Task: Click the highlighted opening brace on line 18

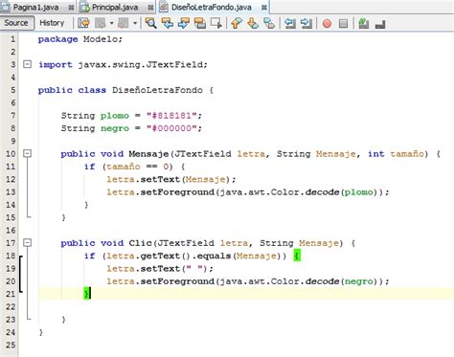Action: click(x=297, y=256)
